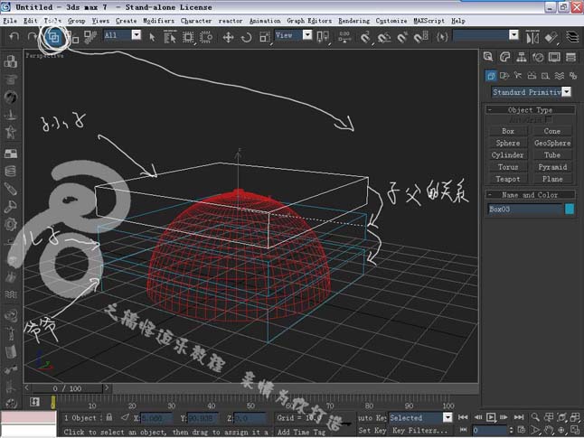Open the MAXScript menu
Viewport: 584px width, 438px height.
(x=429, y=21)
